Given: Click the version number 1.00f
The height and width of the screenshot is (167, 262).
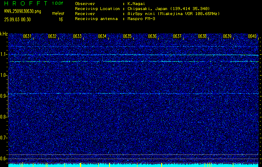Looking at the screenshot, I should click(57, 3).
